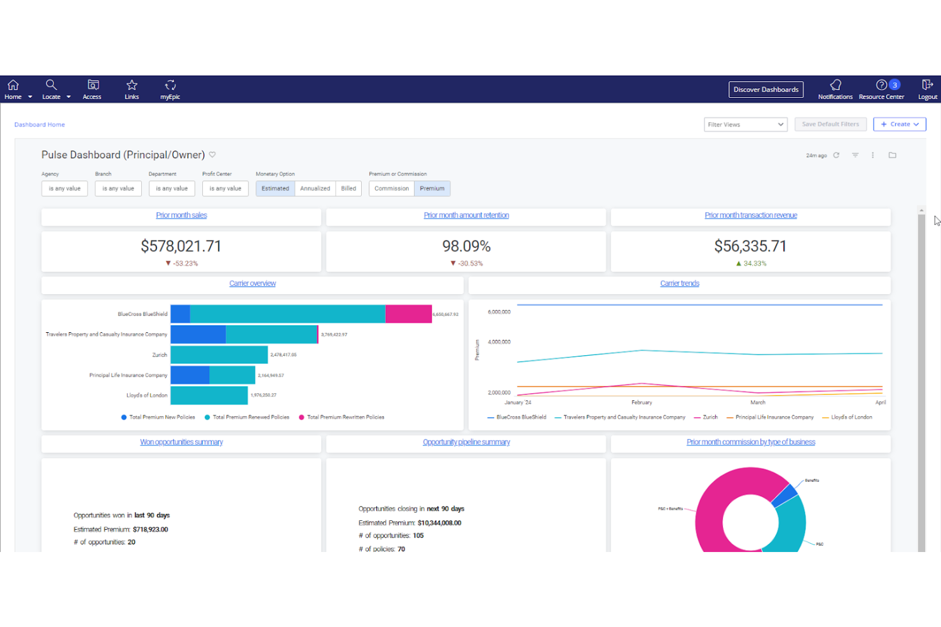This screenshot has width=941, height=627.
Task: Toggle BlueCross BlueShield line legend
Action: (x=517, y=417)
